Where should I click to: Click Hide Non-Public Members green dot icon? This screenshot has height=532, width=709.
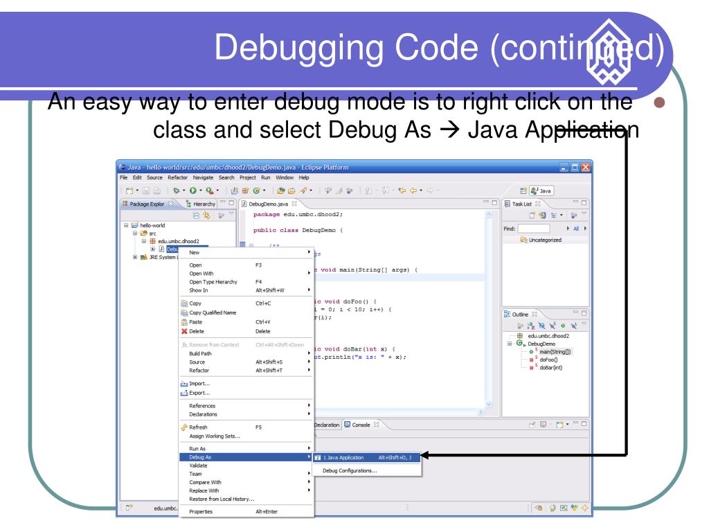[x=563, y=326]
